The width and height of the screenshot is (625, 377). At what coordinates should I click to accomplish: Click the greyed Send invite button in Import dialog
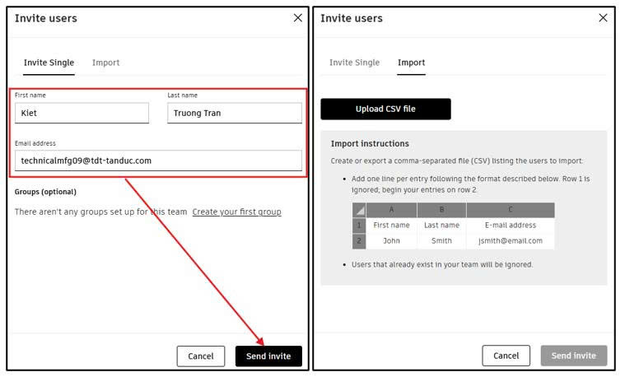pos(574,356)
